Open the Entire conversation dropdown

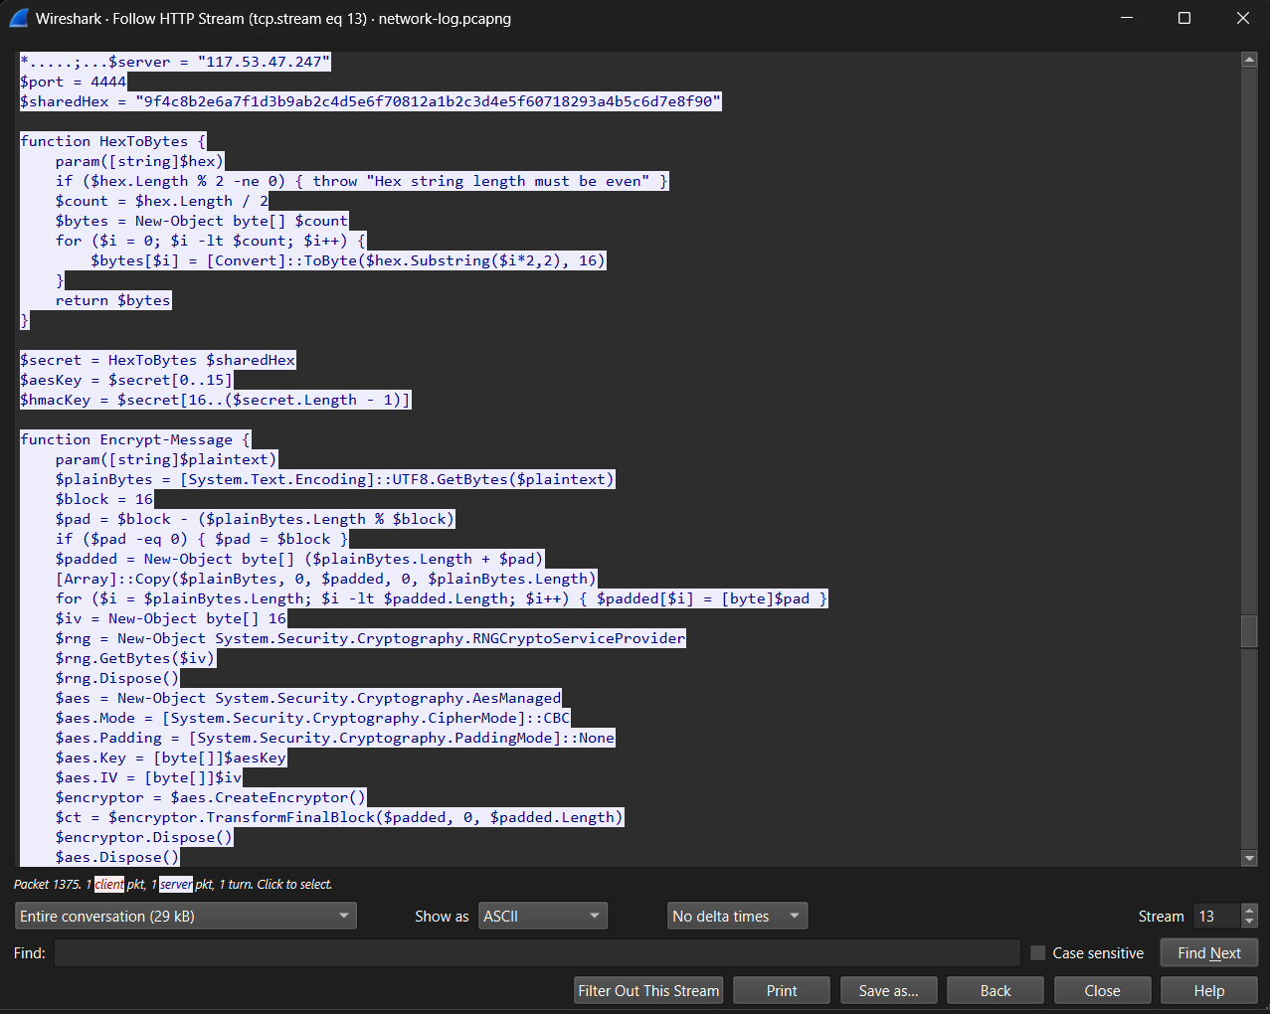point(186,917)
